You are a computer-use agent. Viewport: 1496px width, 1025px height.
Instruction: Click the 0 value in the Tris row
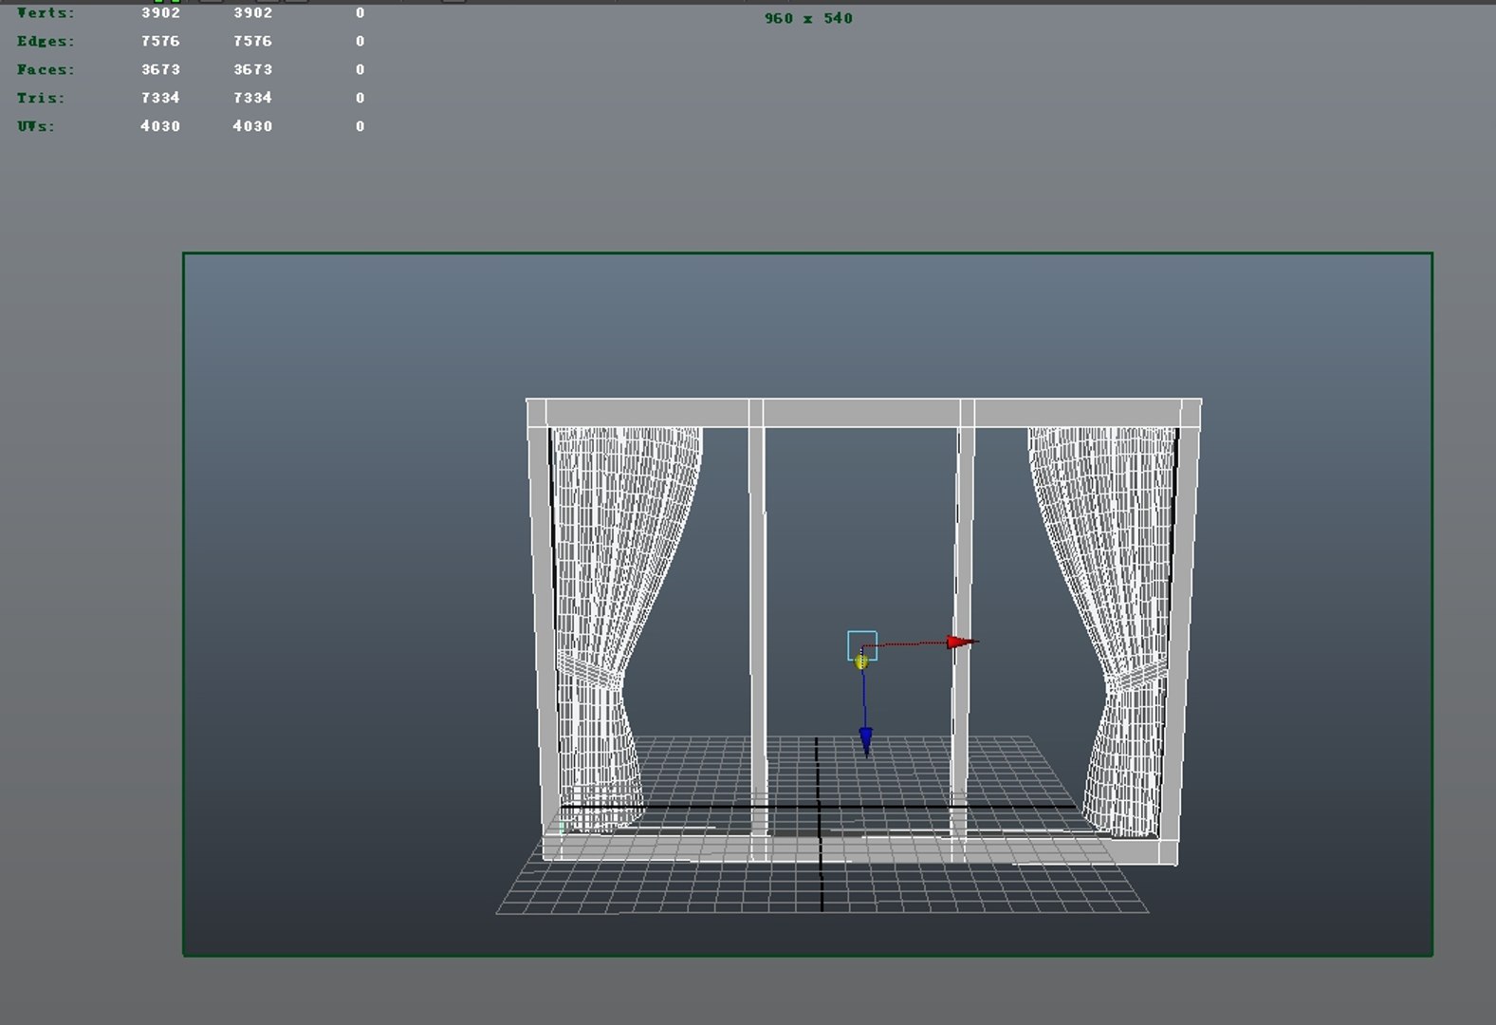coord(360,98)
